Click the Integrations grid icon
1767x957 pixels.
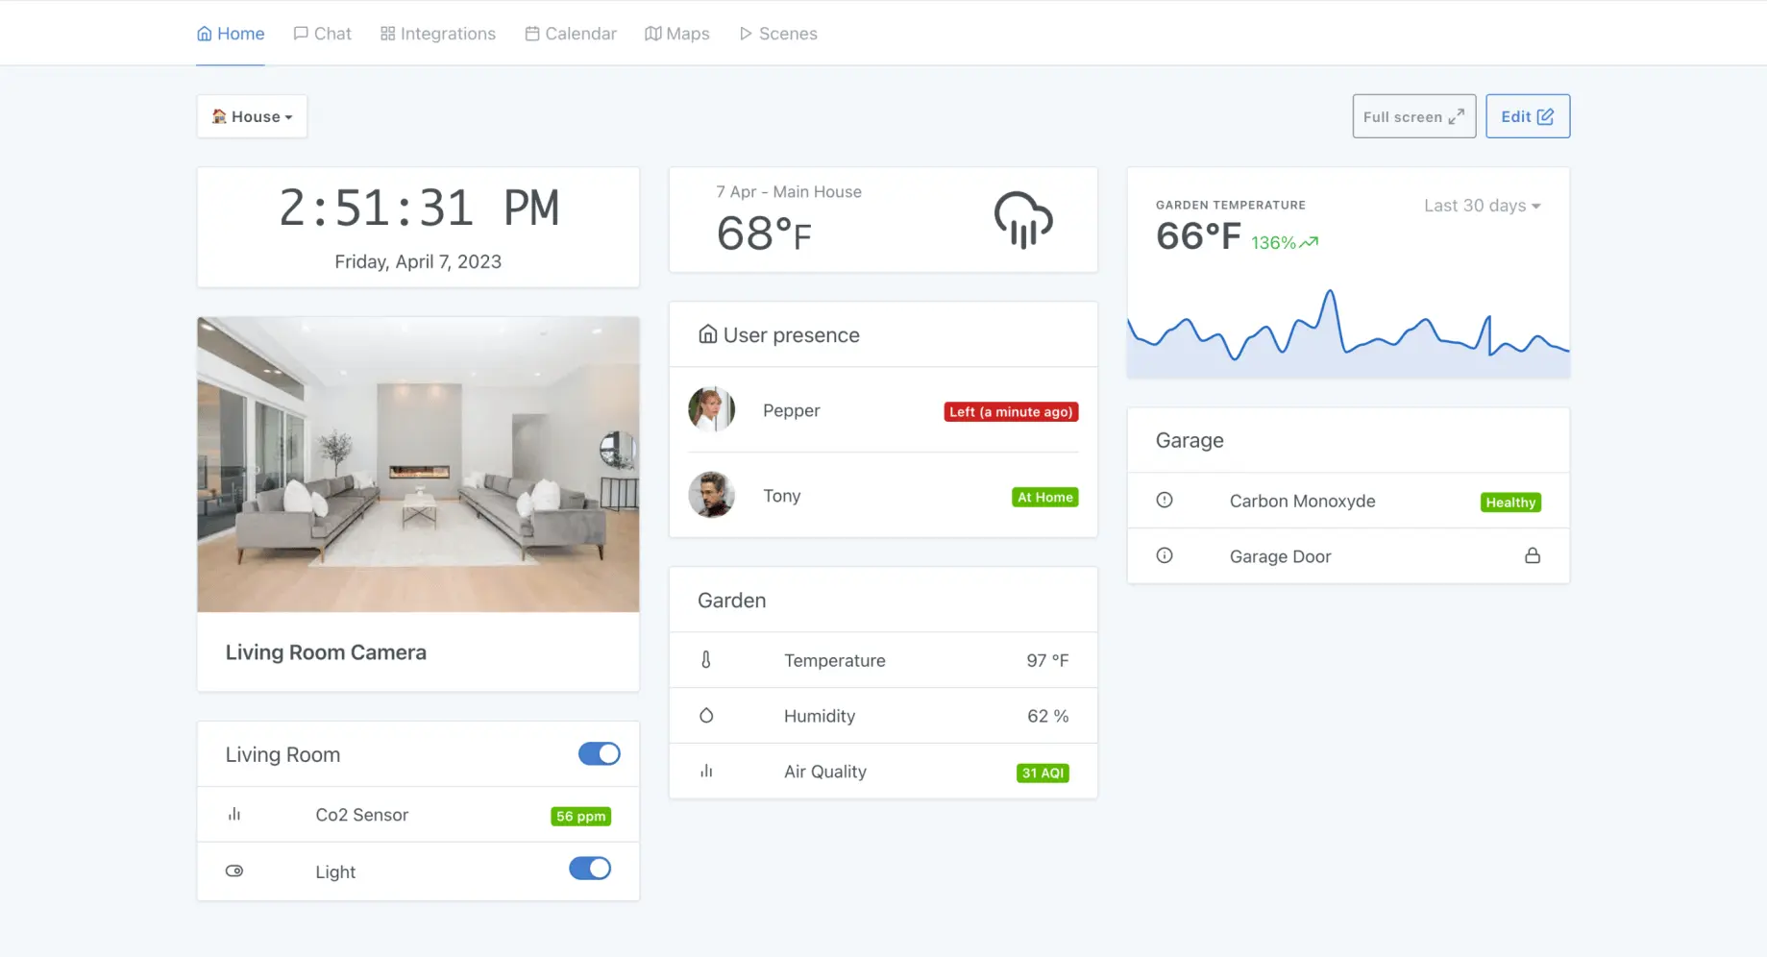[x=387, y=33]
